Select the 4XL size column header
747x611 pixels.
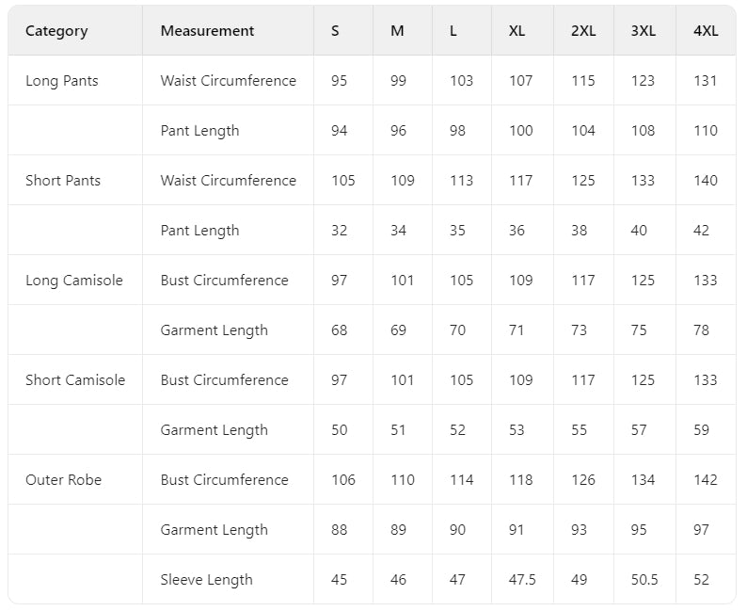(706, 31)
